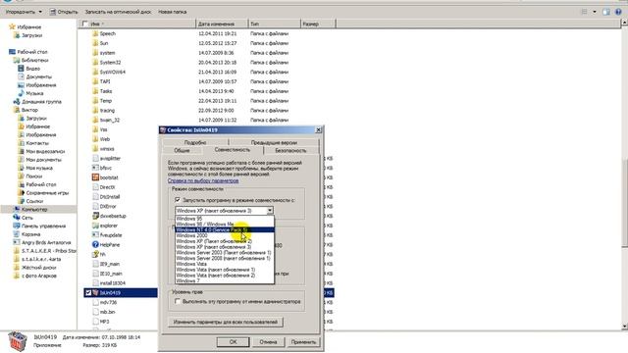The width and height of the screenshot is (628, 353).
Task: Collapse the compatibility OS combo box arrow
Action: coord(270,210)
